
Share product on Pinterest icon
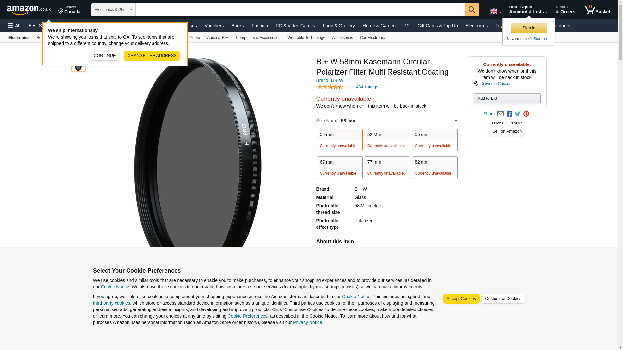pos(526,114)
